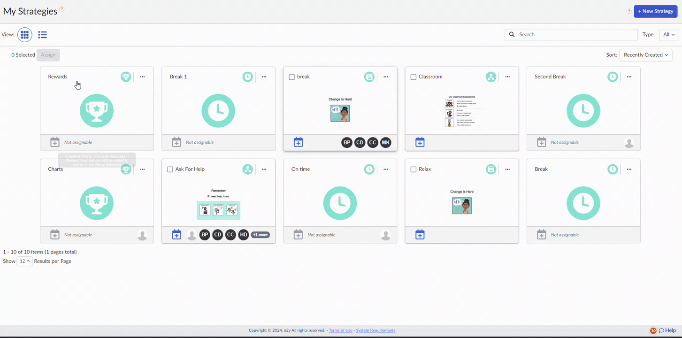
Task: Click clock type icon on Second Break header
Action: click(x=613, y=77)
